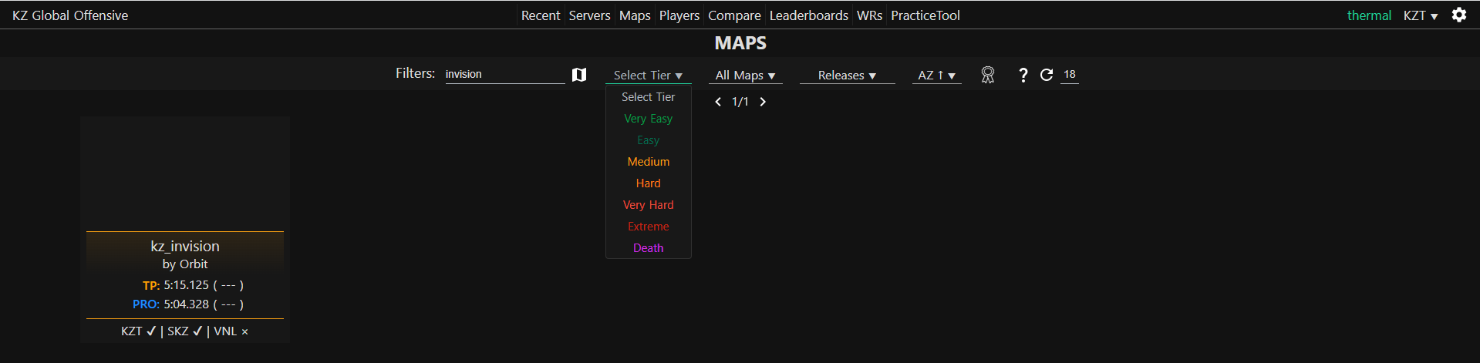This screenshot has width=1480, height=363.
Task: Go to the next page arrow
Action: (763, 102)
